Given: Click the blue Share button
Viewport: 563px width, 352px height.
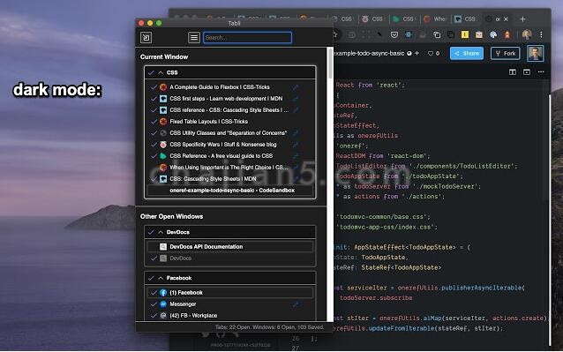Looking at the screenshot, I should point(467,54).
